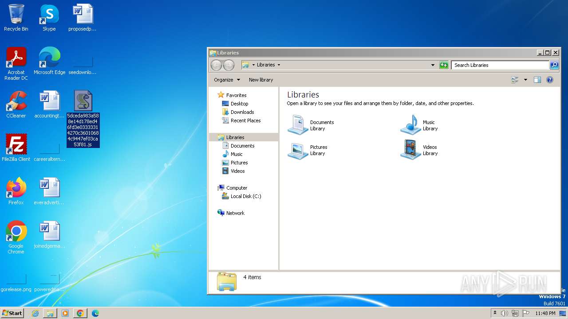The height and width of the screenshot is (319, 568).
Task: Launch the Google Chrome desktop shortcut
Action: (x=16, y=237)
